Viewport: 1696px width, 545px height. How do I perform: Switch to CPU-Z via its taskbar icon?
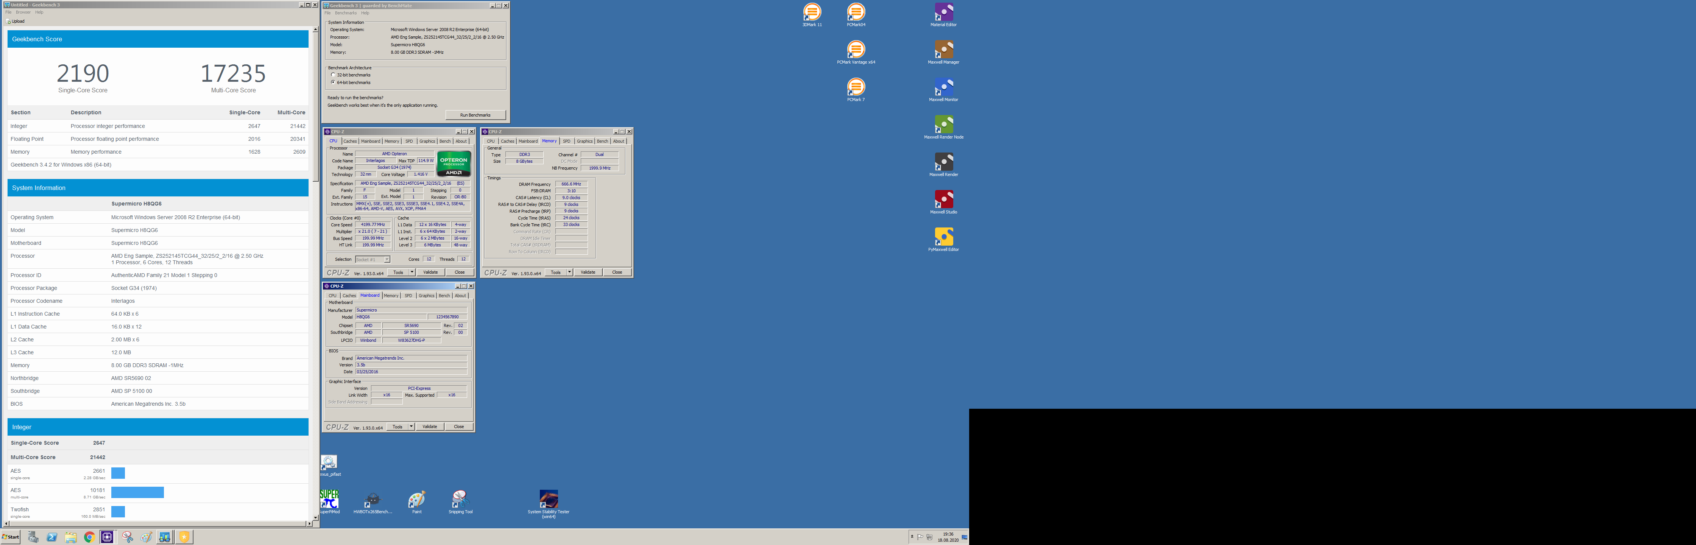coord(107,537)
